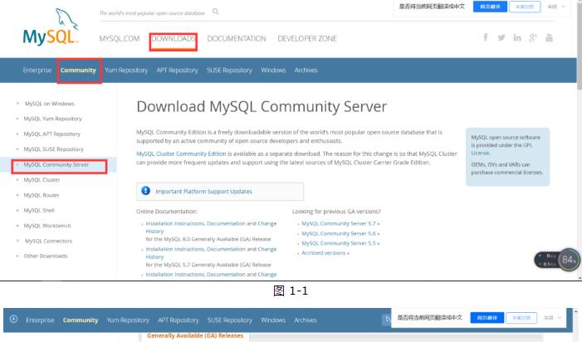The image size is (582, 342).
Task: Select MySQL APT Repository in sidebar
Action: click(x=52, y=134)
